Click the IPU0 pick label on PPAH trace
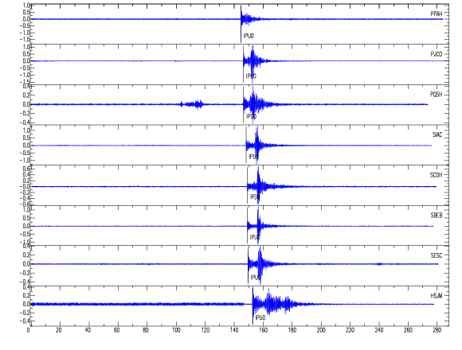This screenshot has height=350, width=462. tap(249, 36)
